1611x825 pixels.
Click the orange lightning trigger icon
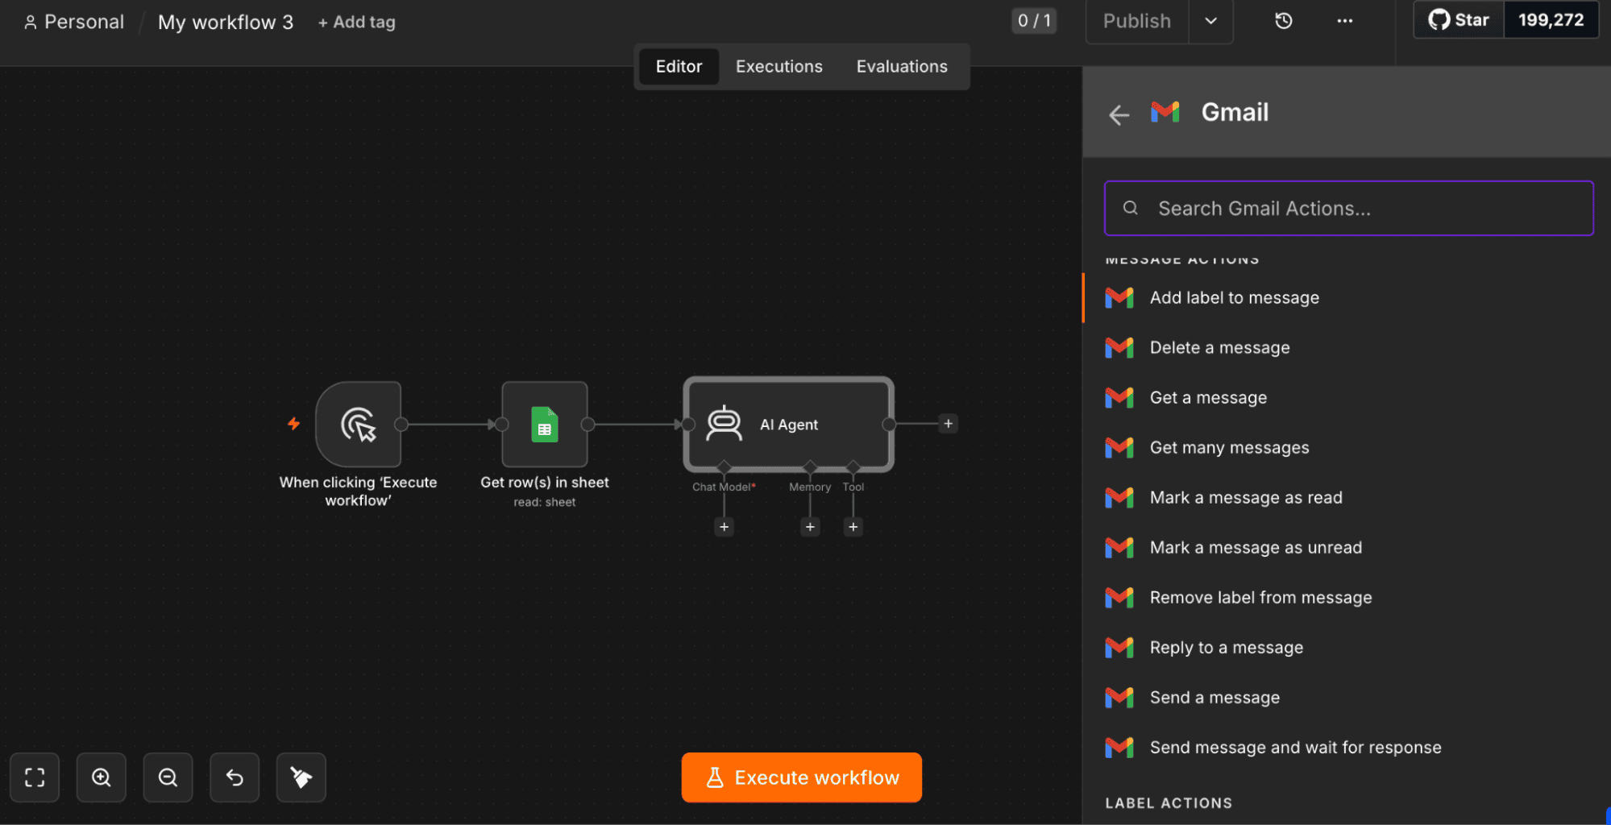point(294,424)
